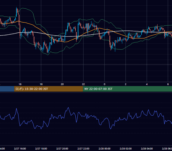Image resolution: width=172 pixels, height=151 pixels.
Task: Click the oscillator low after 00:30
Action: click(x=111, y=129)
